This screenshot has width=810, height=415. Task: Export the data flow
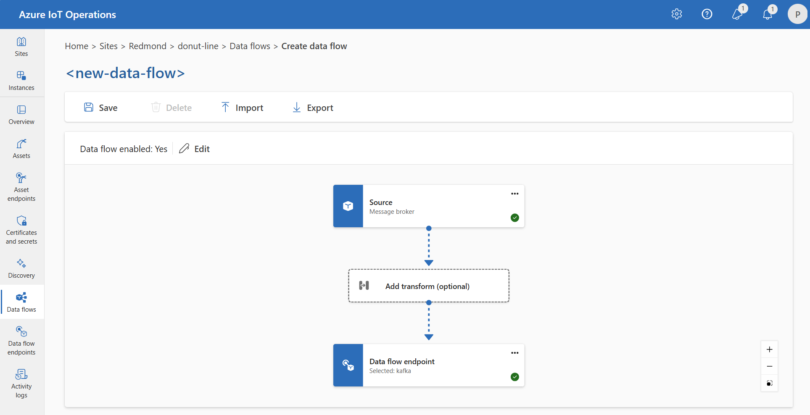point(312,107)
